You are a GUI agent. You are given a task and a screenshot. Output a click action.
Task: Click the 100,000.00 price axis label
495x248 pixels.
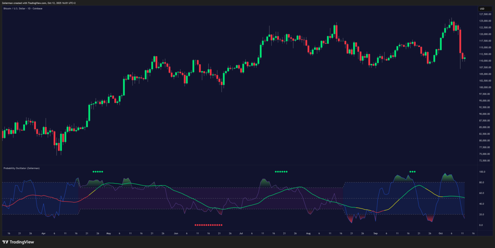(485, 87)
